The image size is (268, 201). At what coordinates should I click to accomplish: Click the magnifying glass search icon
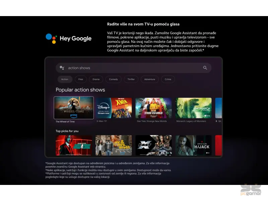205,68
